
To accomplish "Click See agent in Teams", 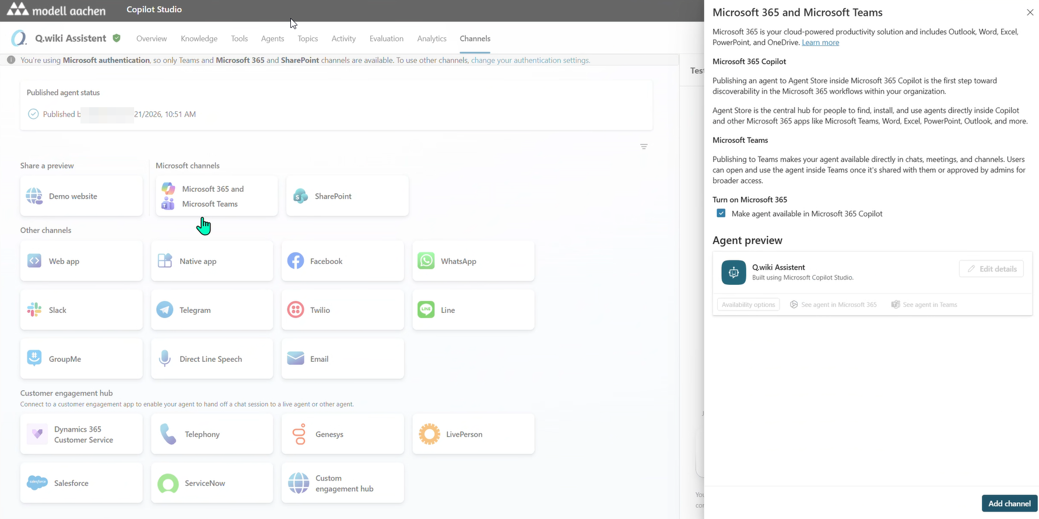I will point(924,305).
